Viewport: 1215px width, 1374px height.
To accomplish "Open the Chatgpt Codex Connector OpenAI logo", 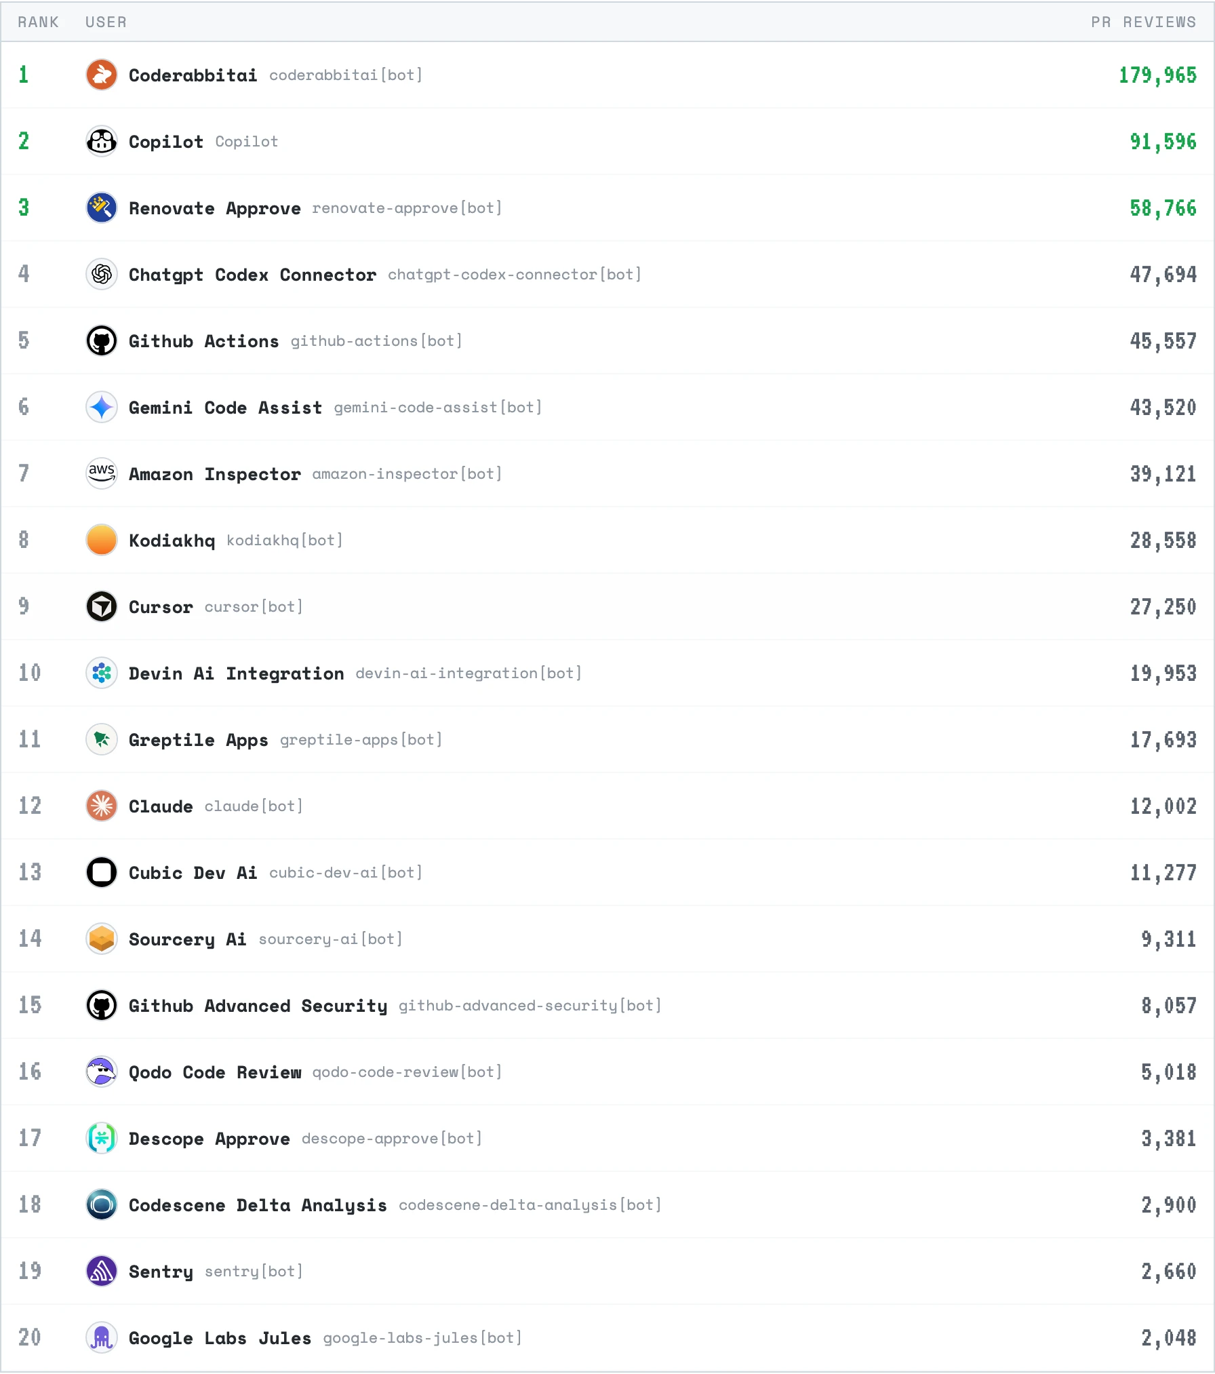I will click(x=101, y=275).
